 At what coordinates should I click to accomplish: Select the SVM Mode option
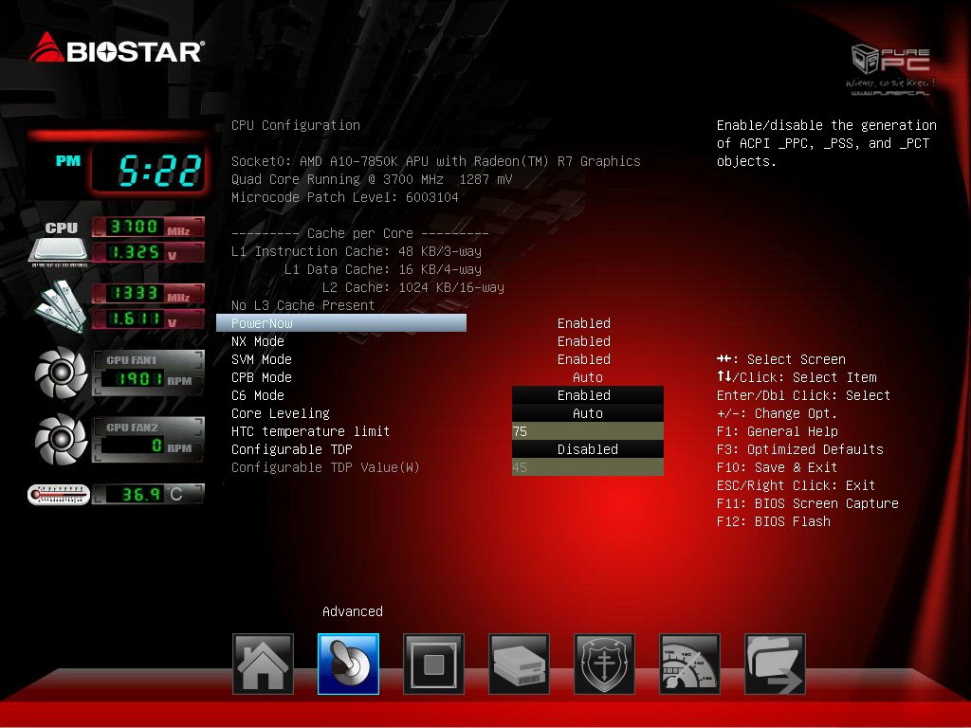[x=262, y=359]
